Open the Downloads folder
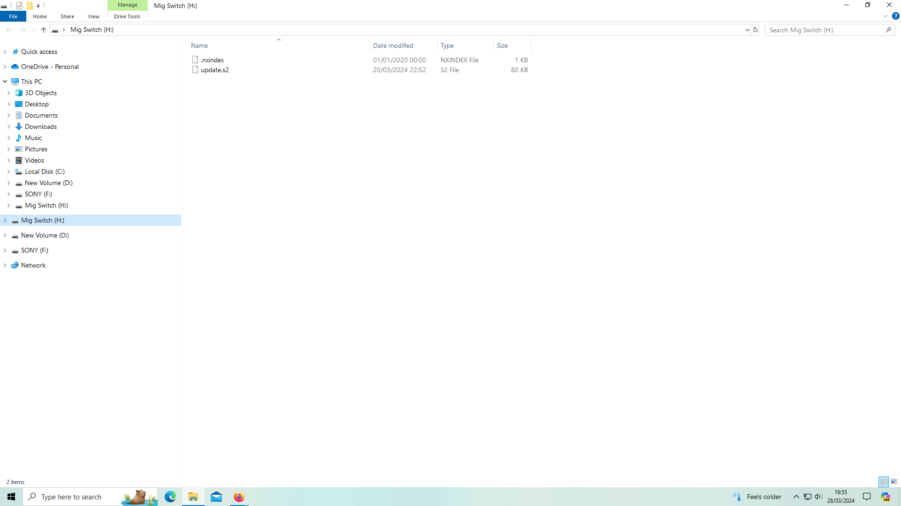 pos(41,126)
